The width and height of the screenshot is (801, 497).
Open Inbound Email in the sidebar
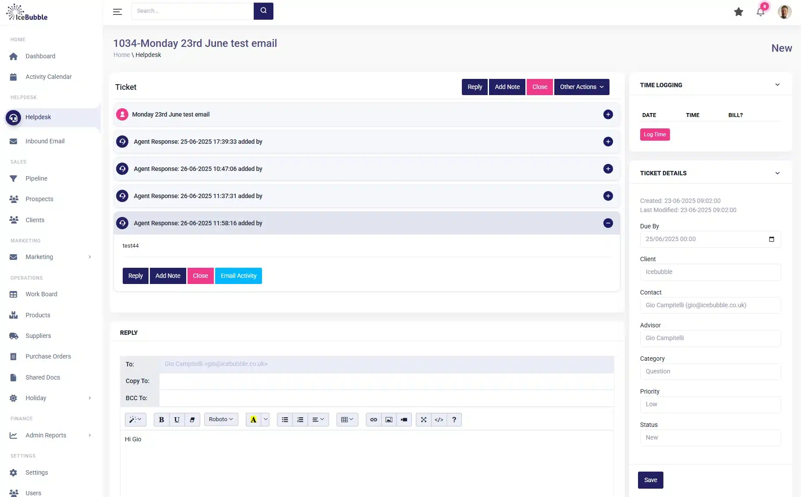pos(45,141)
